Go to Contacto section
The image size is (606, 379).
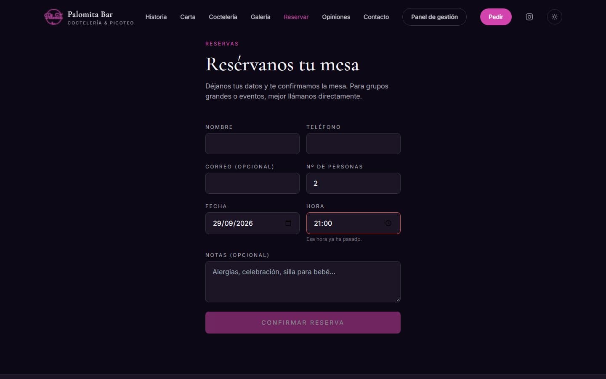pos(376,17)
